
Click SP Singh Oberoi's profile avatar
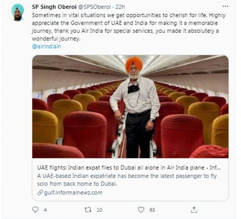18,13
